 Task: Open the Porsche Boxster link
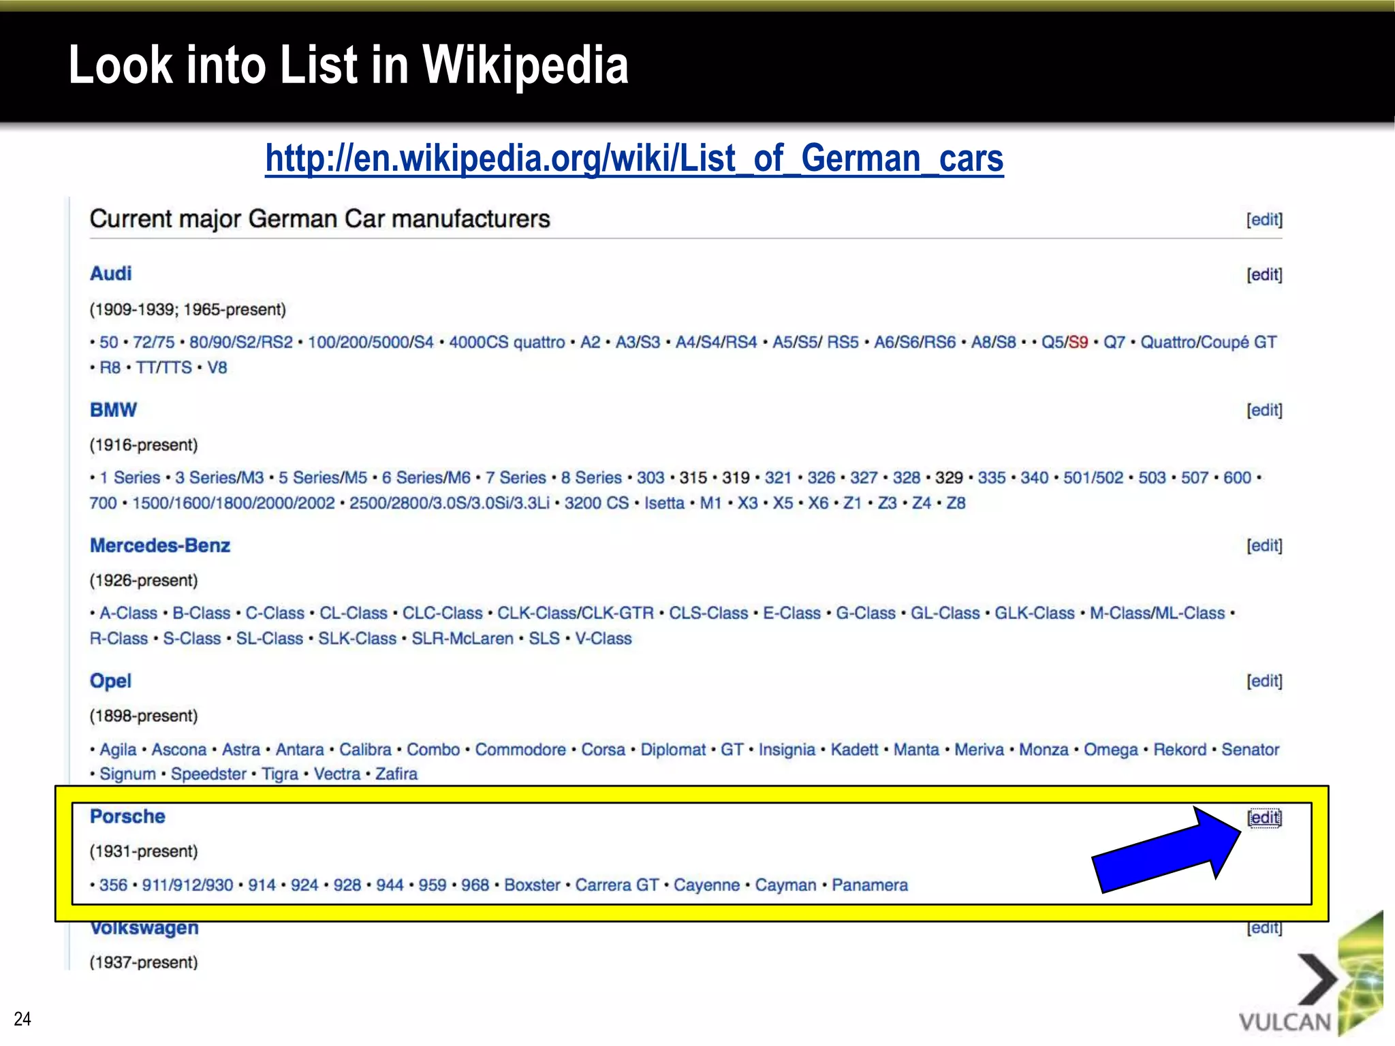coord(532,885)
